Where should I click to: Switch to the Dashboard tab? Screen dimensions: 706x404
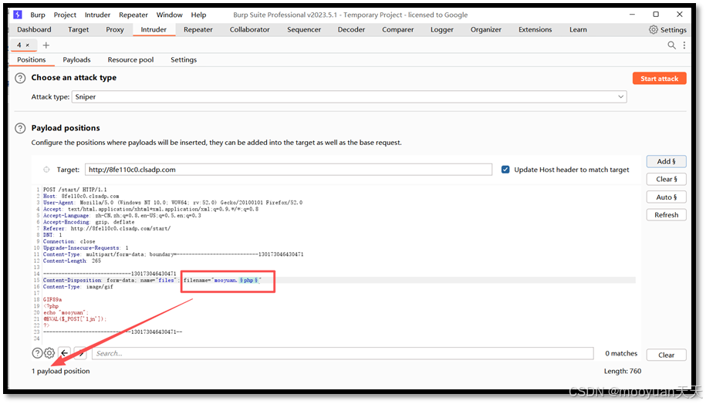point(34,30)
